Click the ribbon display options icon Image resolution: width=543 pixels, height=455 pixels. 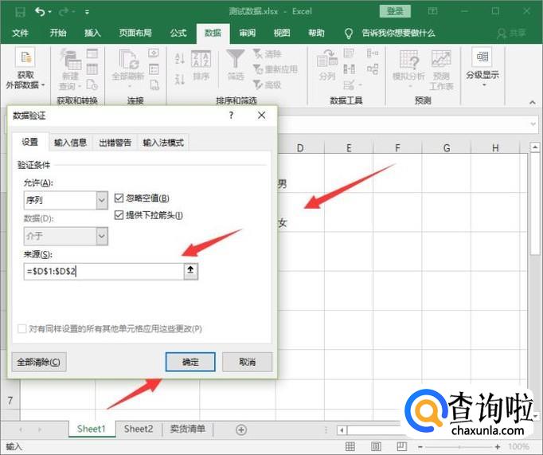pos(432,11)
